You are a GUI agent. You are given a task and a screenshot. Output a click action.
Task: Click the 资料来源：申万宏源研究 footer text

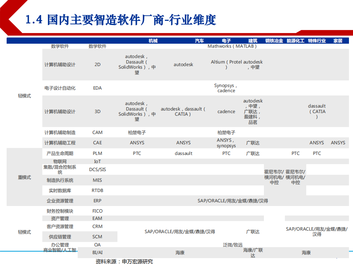[124, 261]
